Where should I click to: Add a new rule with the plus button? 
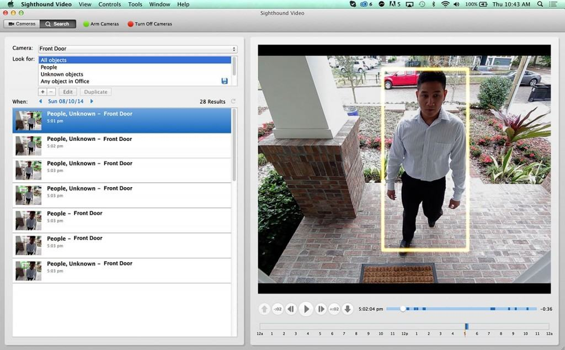(x=42, y=92)
